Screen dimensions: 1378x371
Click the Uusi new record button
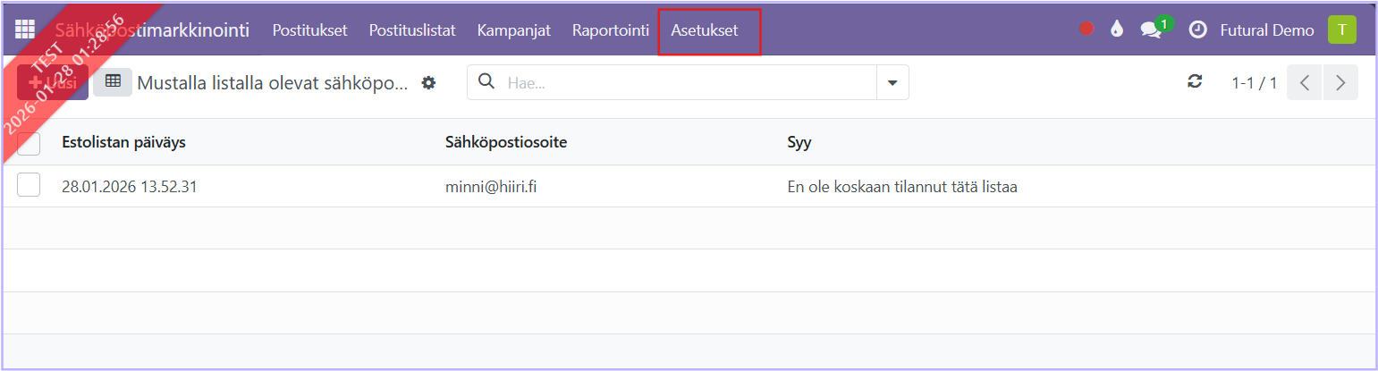[53, 82]
